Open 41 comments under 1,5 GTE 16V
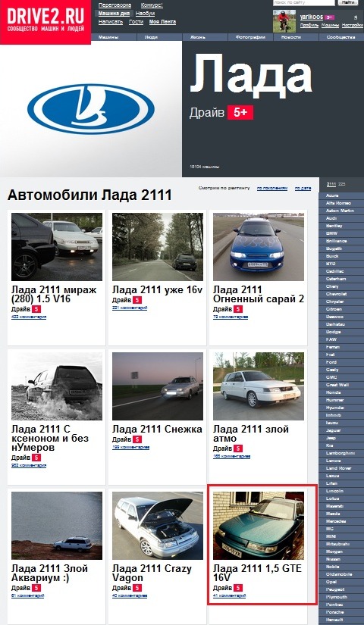The image size is (364, 625). [229, 595]
